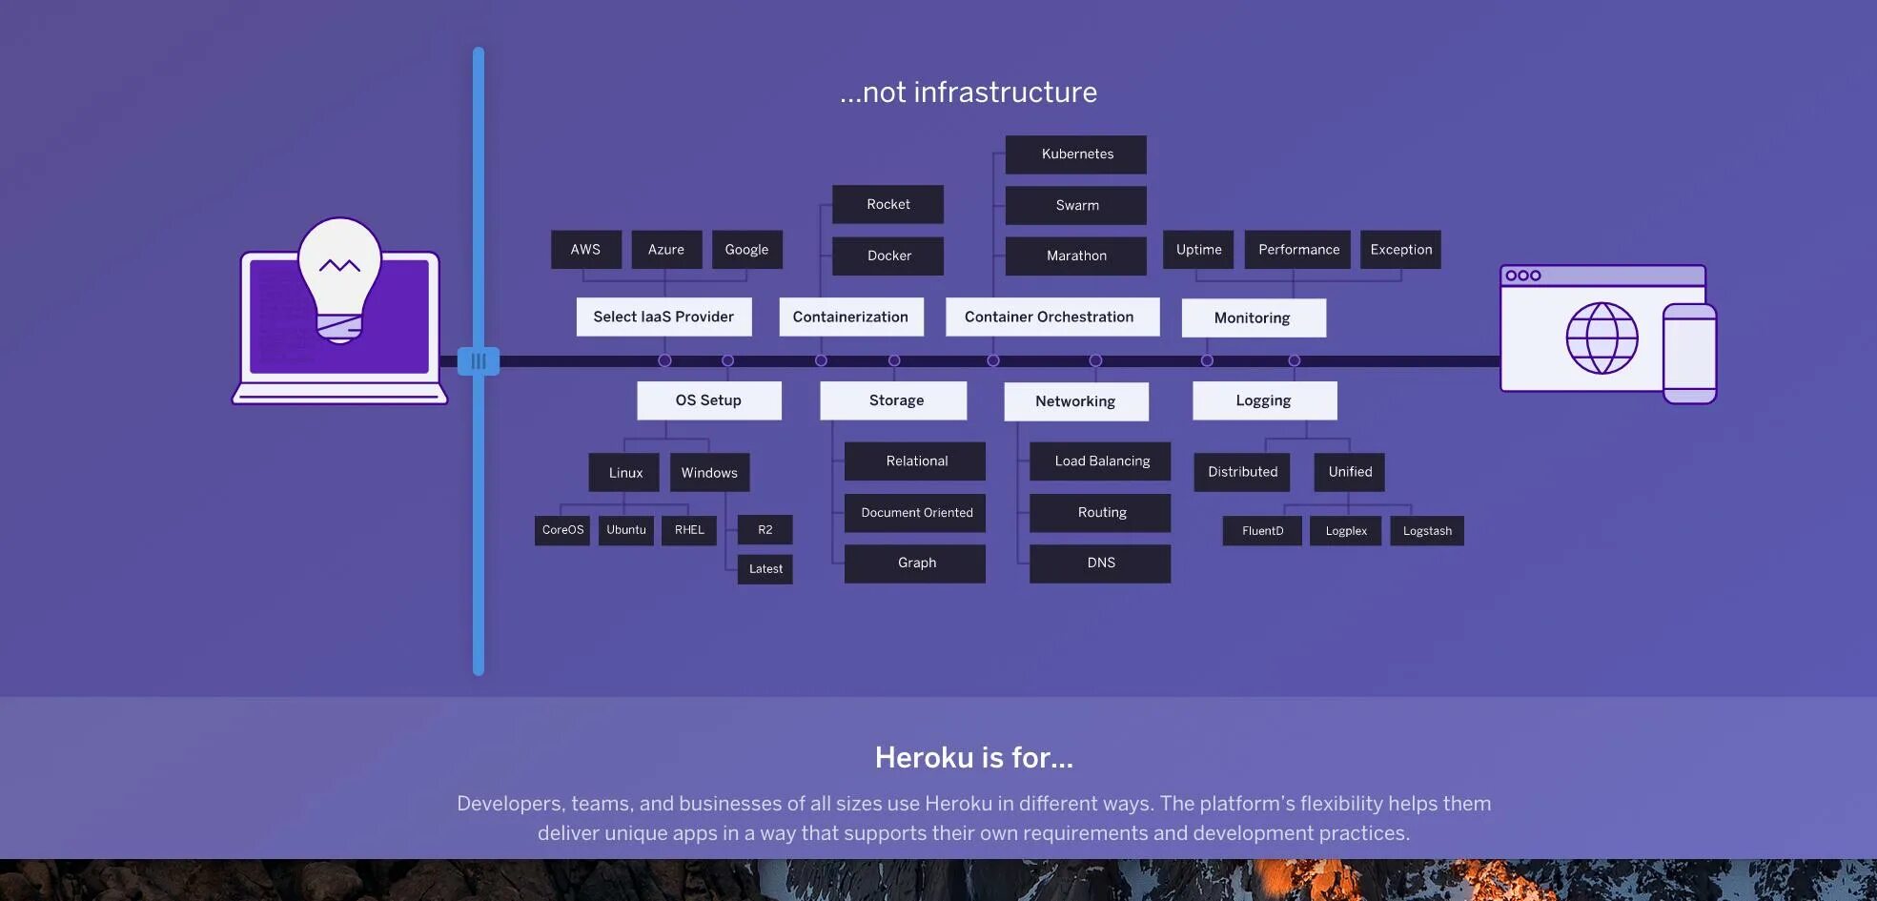Image resolution: width=1877 pixels, height=901 pixels.
Task: Click the Kubernetes box
Action: pyautogui.click(x=1076, y=154)
